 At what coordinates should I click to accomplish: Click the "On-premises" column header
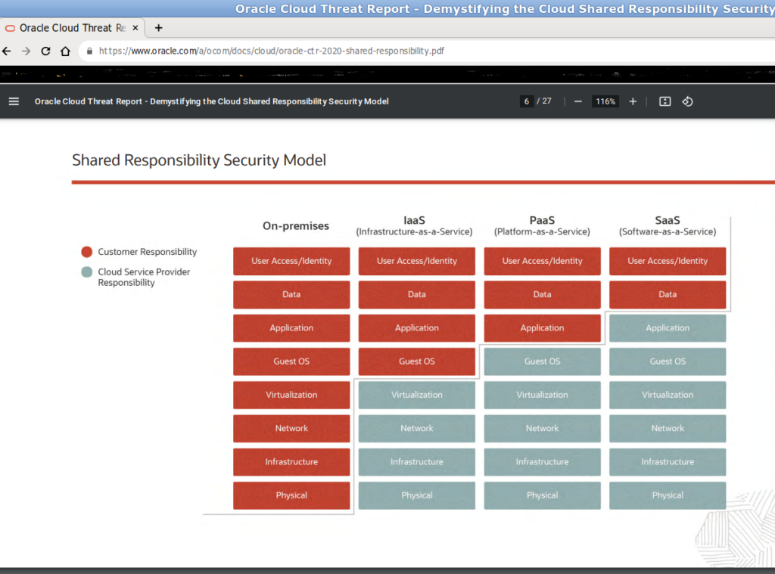[296, 226]
